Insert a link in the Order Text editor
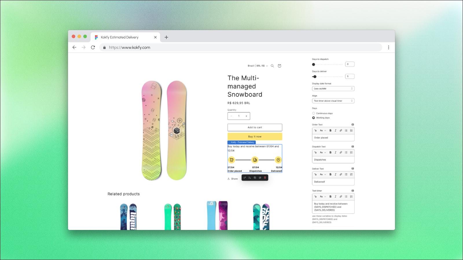463x260 pixels. [x=341, y=131]
